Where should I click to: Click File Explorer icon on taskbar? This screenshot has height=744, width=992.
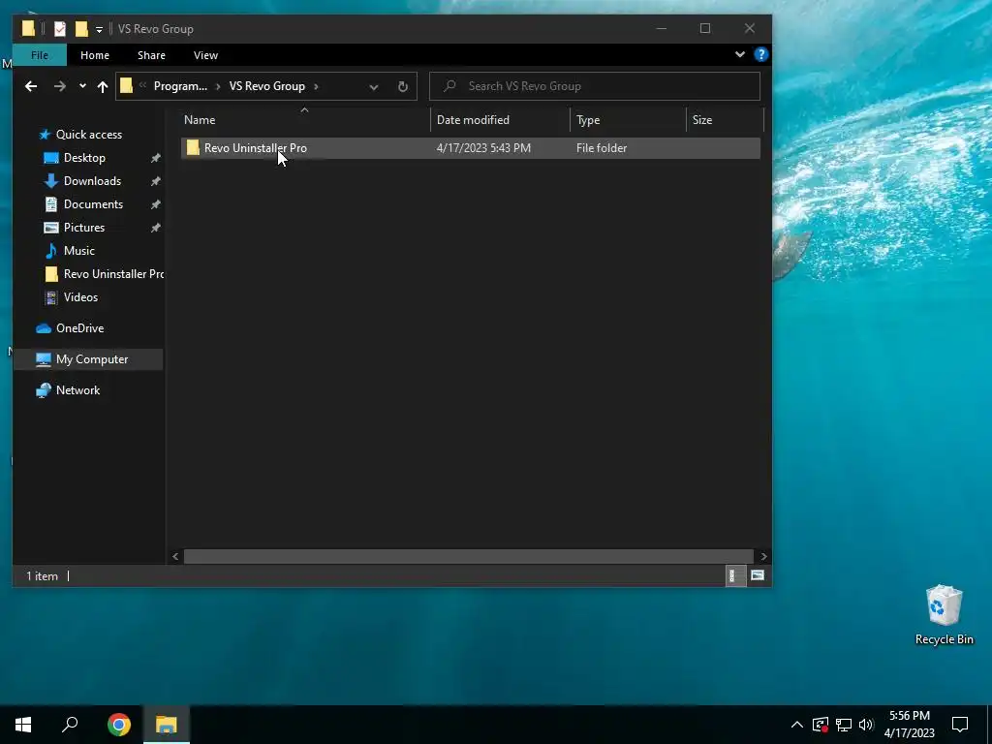point(167,725)
